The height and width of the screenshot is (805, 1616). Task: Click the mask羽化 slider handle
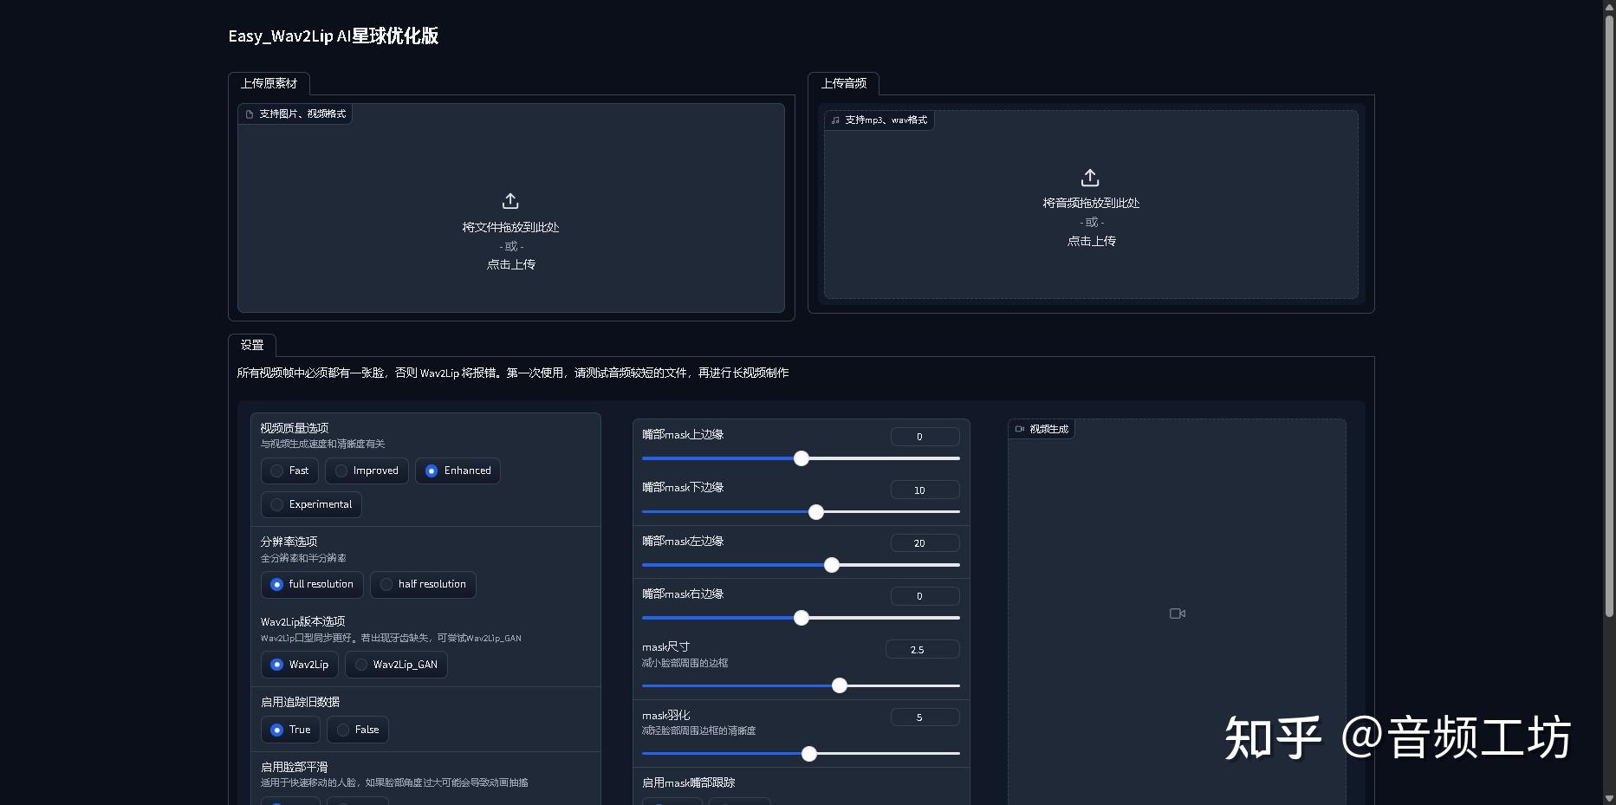(808, 754)
